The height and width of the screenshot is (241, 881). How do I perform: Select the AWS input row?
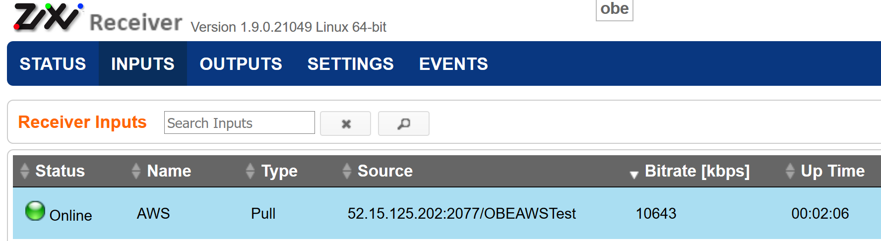(446, 213)
